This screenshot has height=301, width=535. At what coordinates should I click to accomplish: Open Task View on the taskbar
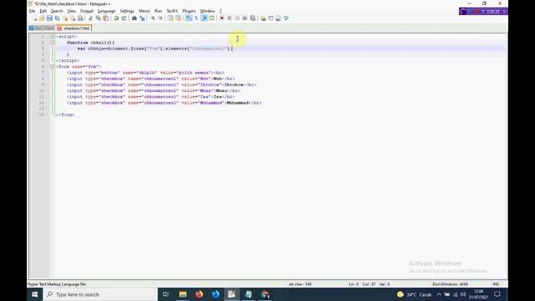(166, 294)
